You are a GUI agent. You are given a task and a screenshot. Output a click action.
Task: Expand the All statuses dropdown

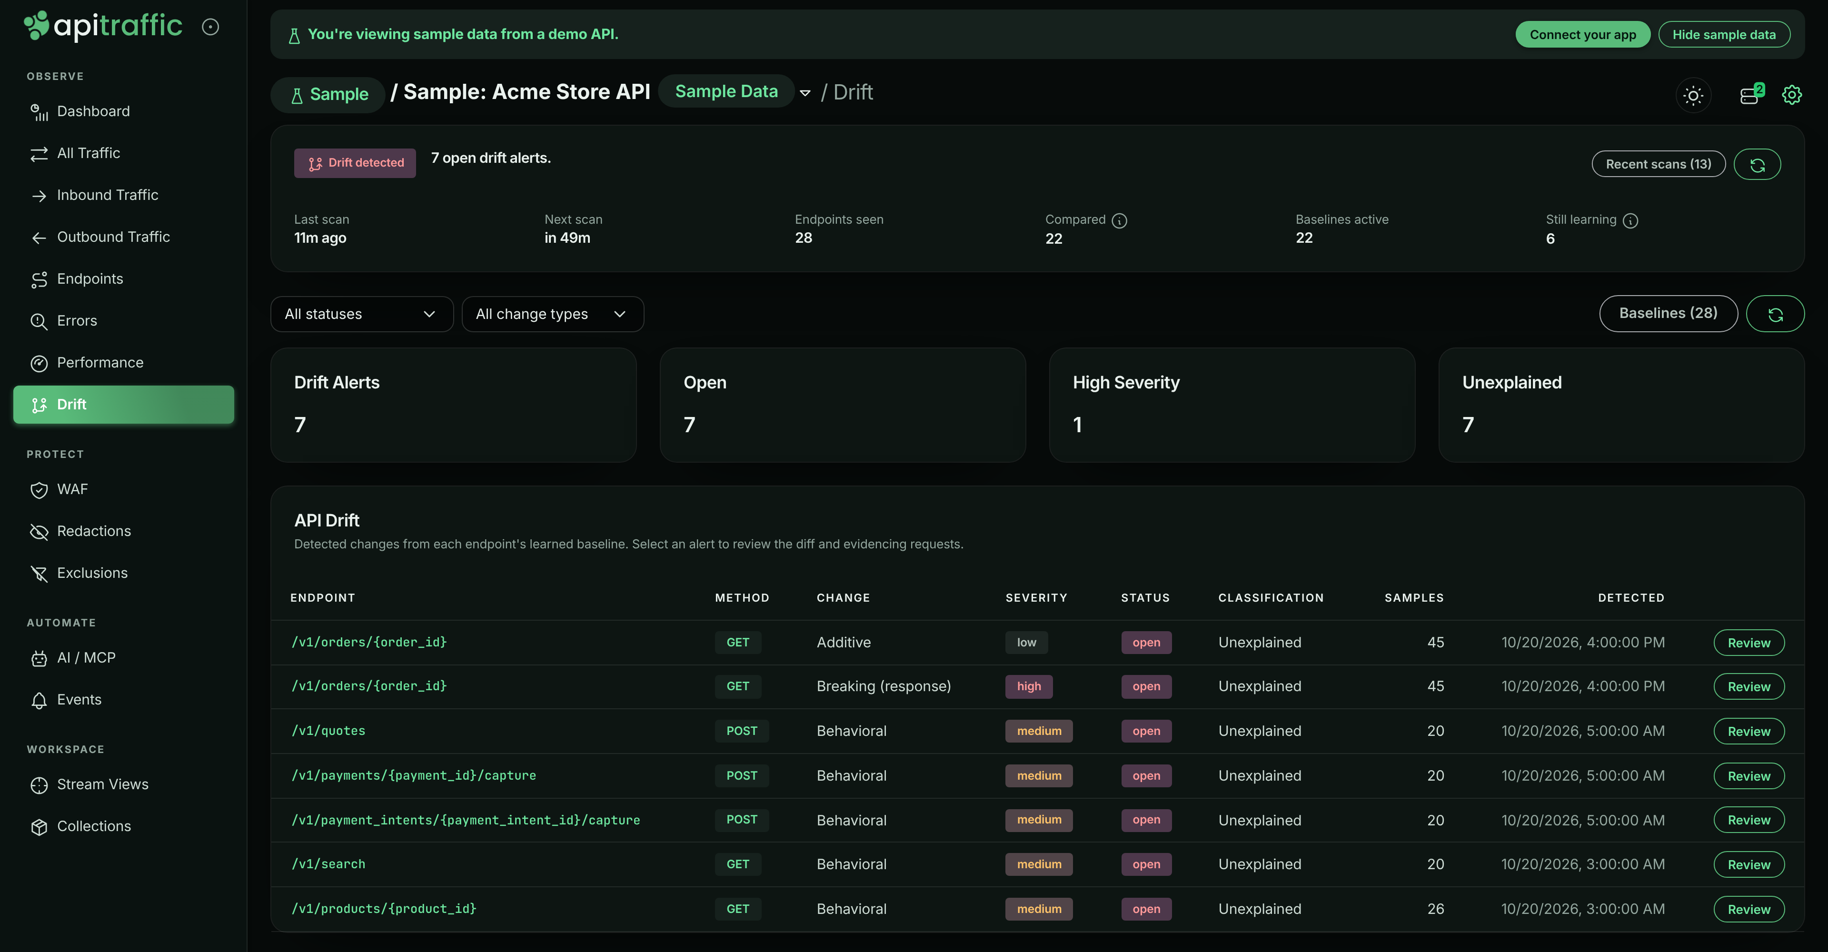click(x=361, y=314)
